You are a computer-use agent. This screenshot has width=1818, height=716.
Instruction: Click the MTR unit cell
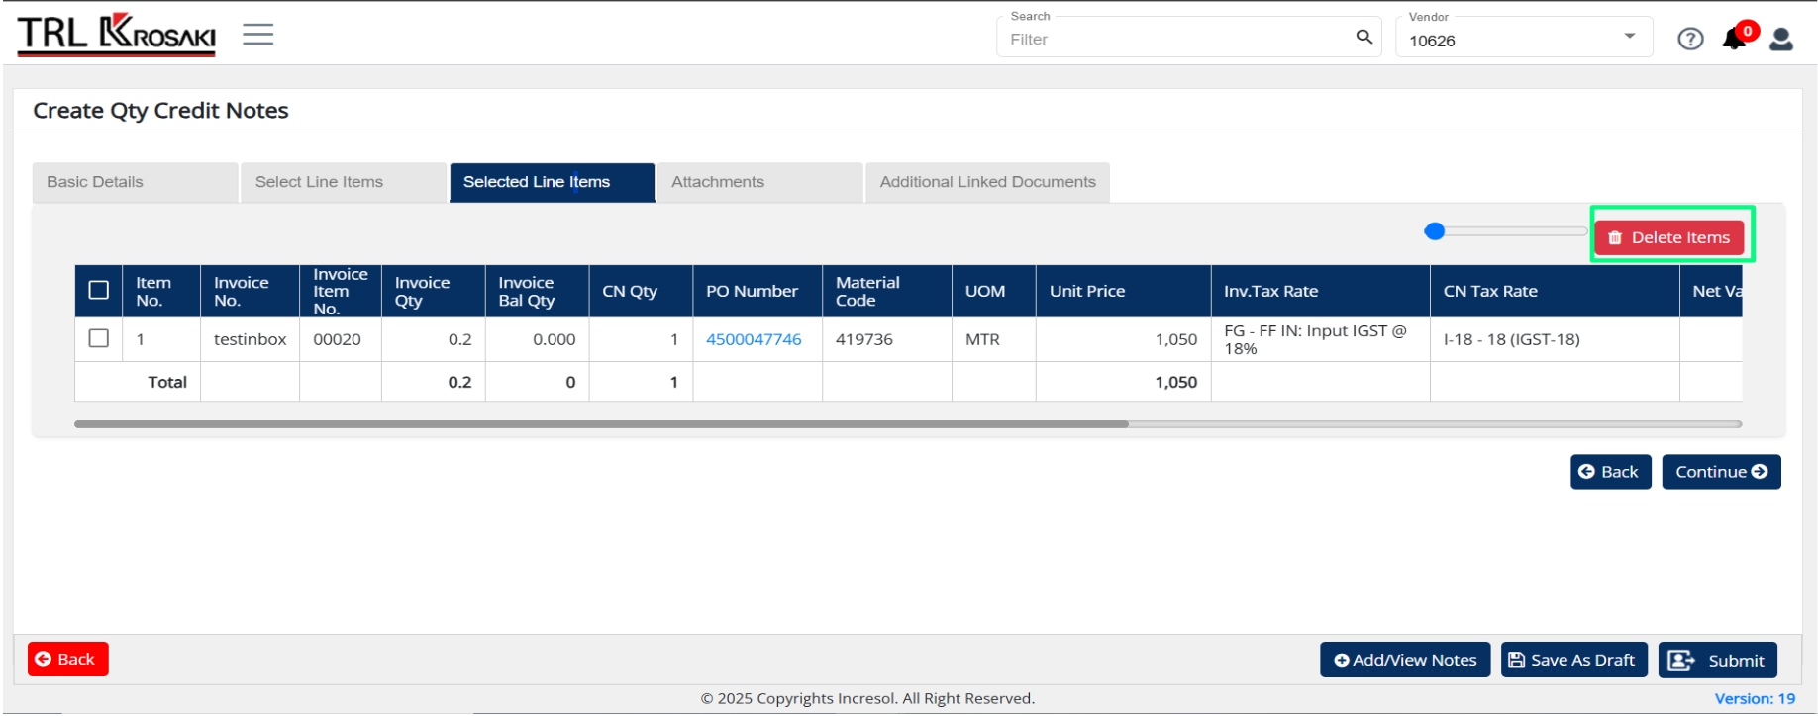point(993,339)
